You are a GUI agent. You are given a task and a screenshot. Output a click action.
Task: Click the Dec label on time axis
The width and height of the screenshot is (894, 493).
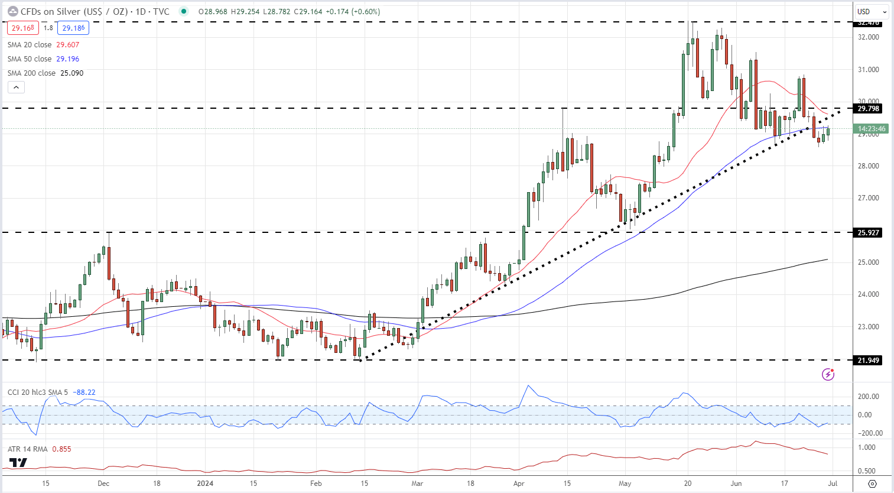click(x=103, y=483)
